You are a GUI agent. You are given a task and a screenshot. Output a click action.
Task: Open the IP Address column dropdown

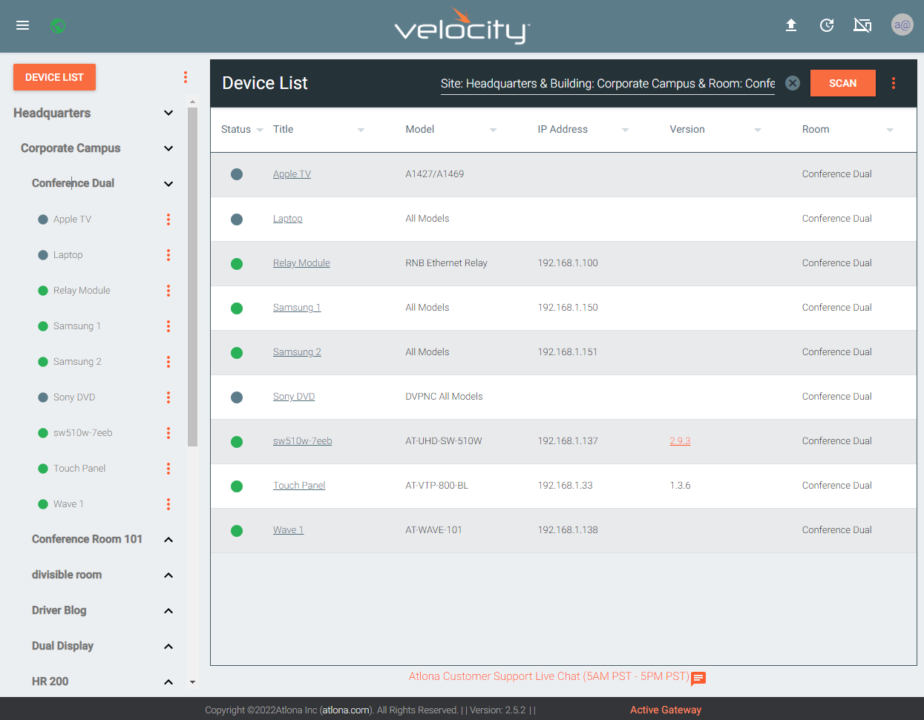point(625,130)
